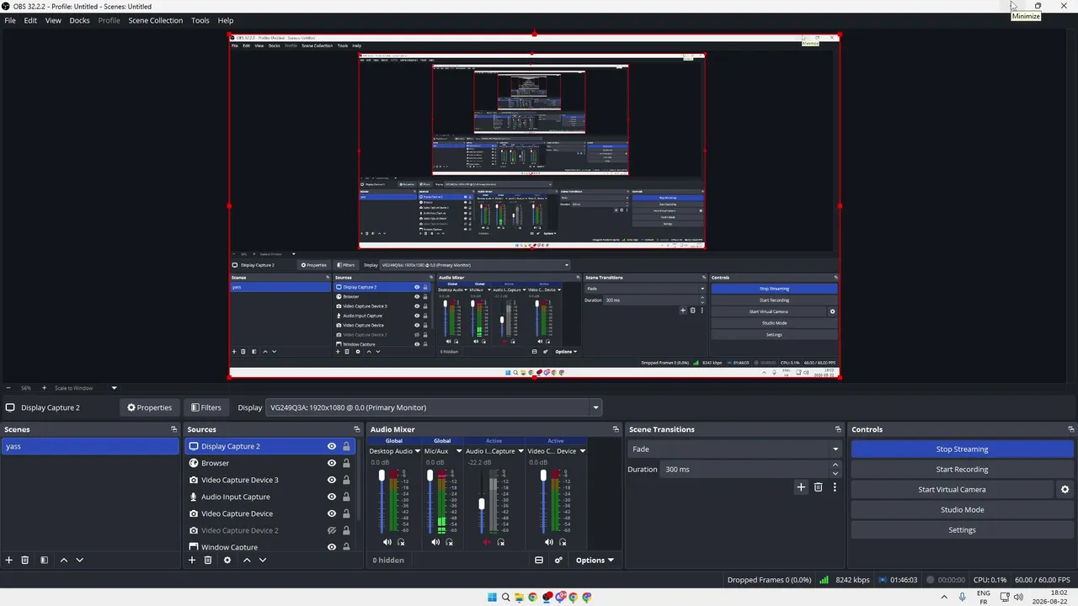Expand the Audio Mixer Options menu

pyautogui.click(x=595, y=560)
